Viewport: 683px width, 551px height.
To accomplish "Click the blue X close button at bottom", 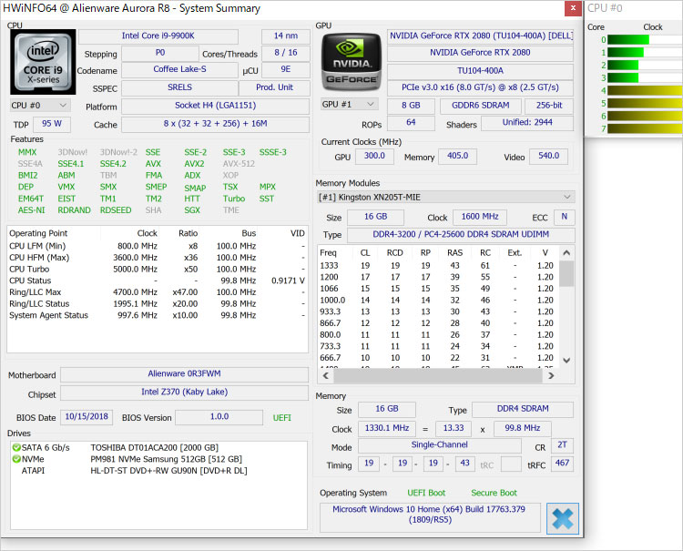I will coord(563,518).
